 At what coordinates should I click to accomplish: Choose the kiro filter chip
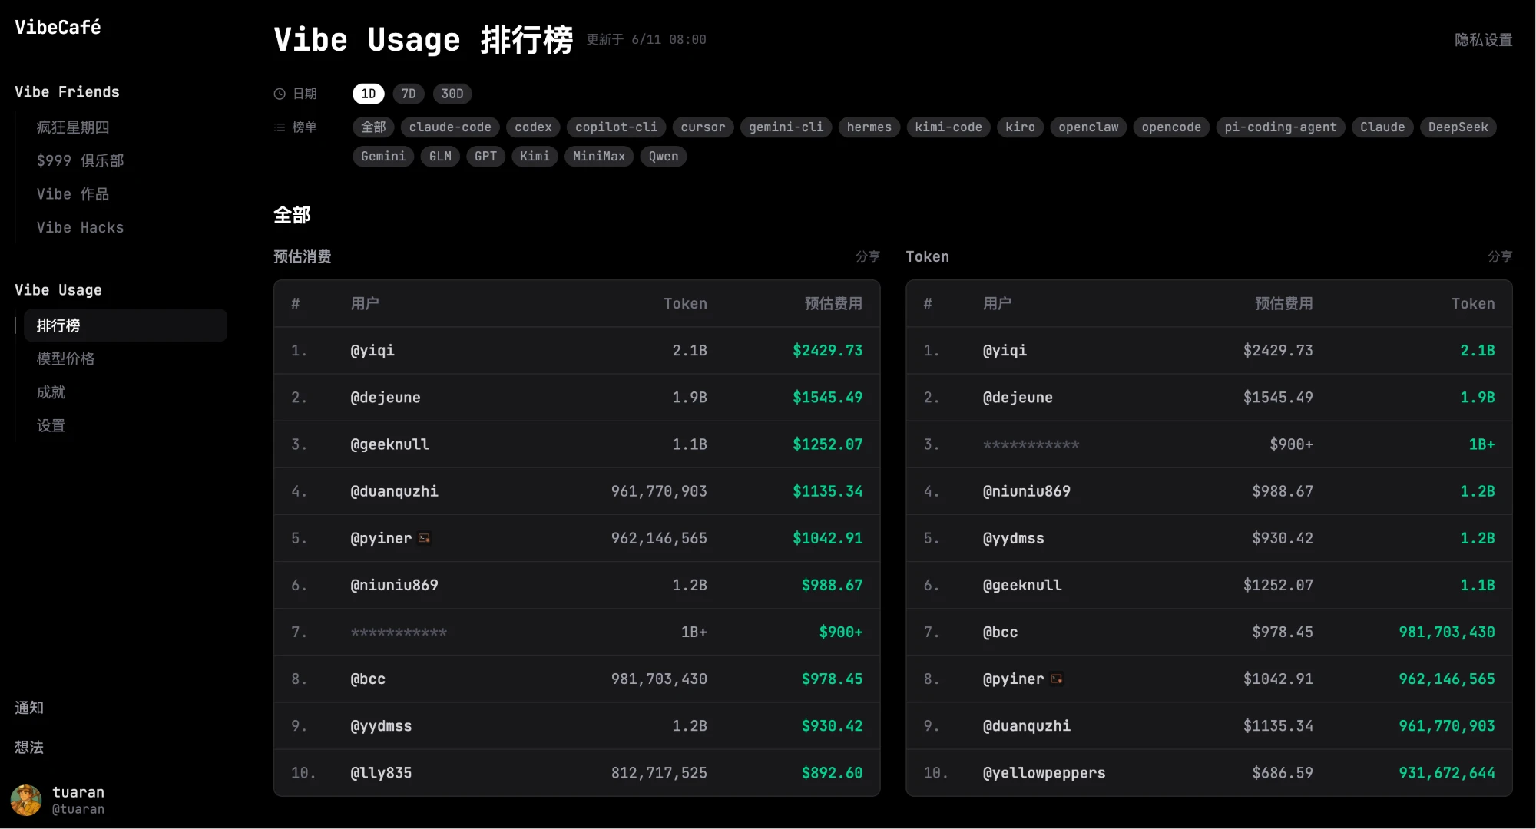(x=1021, y=127)
